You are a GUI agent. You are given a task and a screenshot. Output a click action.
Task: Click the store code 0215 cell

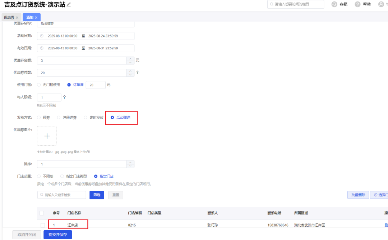132,225
